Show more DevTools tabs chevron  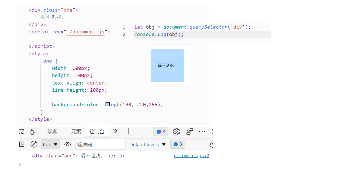[115, 131]
